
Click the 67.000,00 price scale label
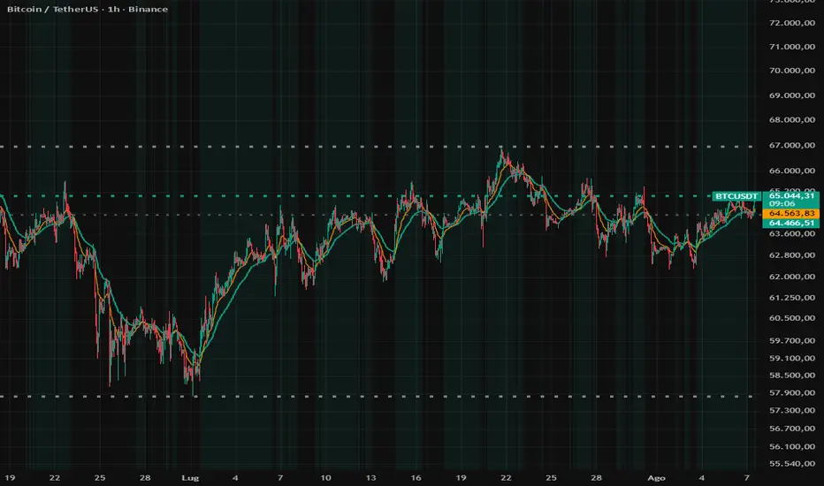click(x=792, y=145)
